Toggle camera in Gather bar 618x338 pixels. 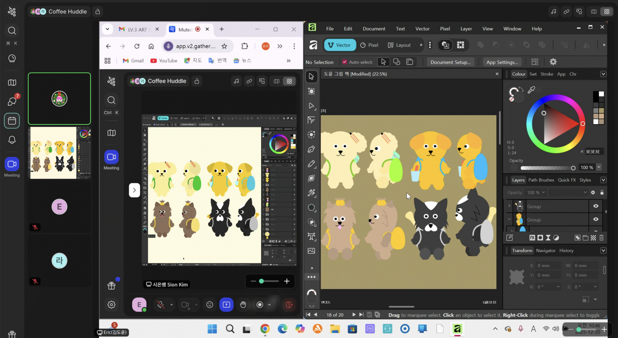click(185, 305)
